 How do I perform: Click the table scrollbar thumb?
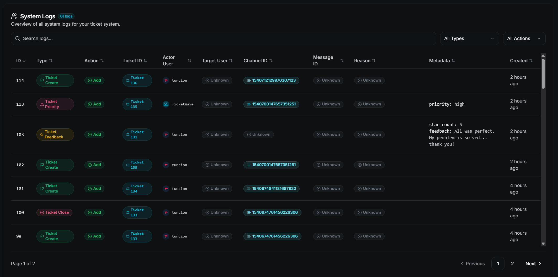pyautogui.click(x=543, y=74)
